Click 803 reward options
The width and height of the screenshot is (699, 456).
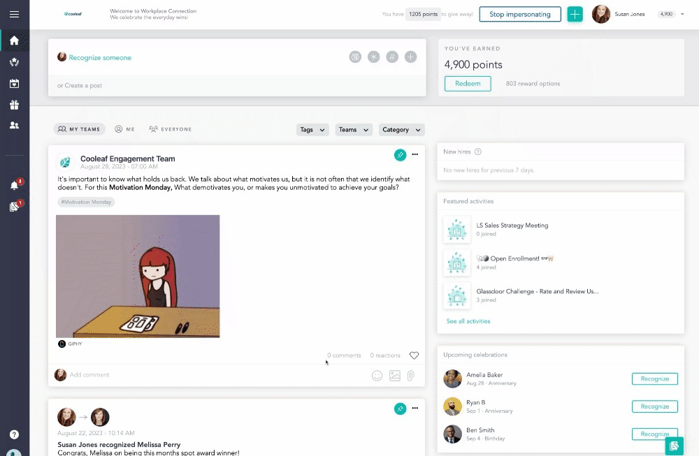point(533,84)
